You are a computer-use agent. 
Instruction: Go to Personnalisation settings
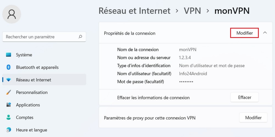(x=32, y=92)
